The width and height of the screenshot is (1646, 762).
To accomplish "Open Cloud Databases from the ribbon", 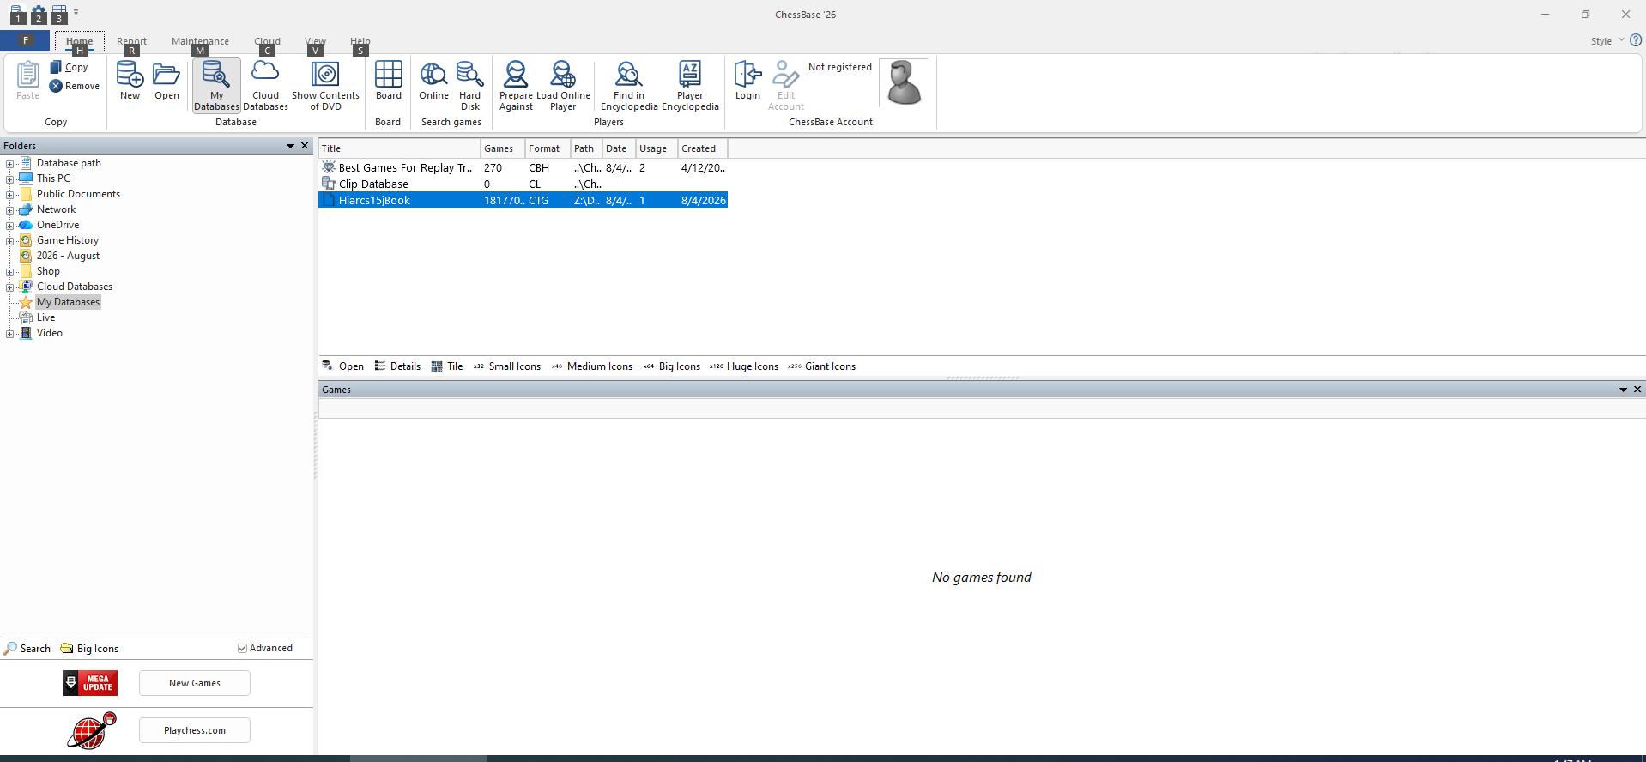I will pos(265,85).
